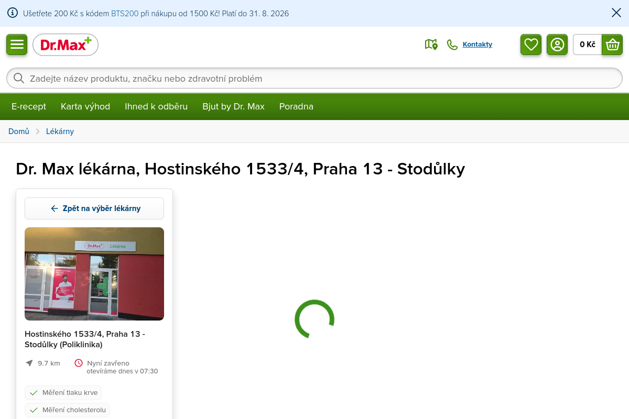The height and width of the screenshot is (419, 629).
Task: Click the info icon in promo banner
Action: 13,13
